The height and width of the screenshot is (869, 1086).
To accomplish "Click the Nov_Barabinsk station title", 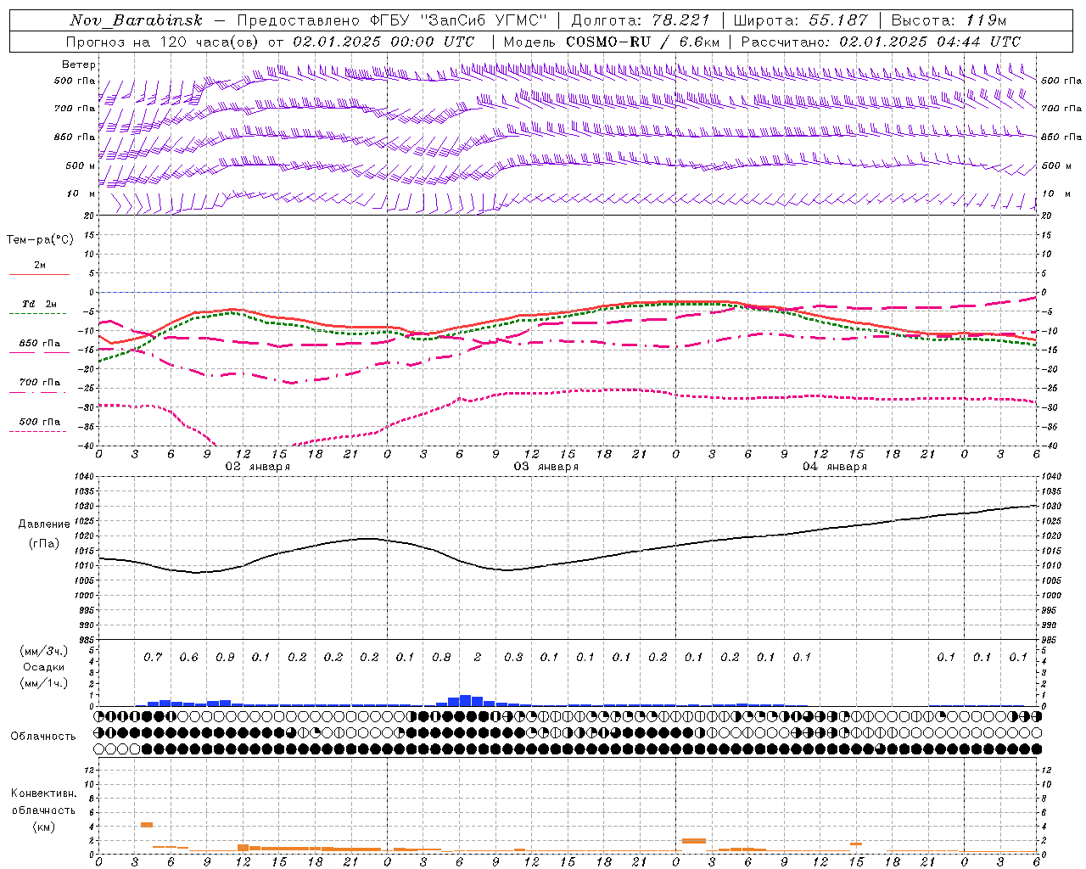I will point(136,20).
